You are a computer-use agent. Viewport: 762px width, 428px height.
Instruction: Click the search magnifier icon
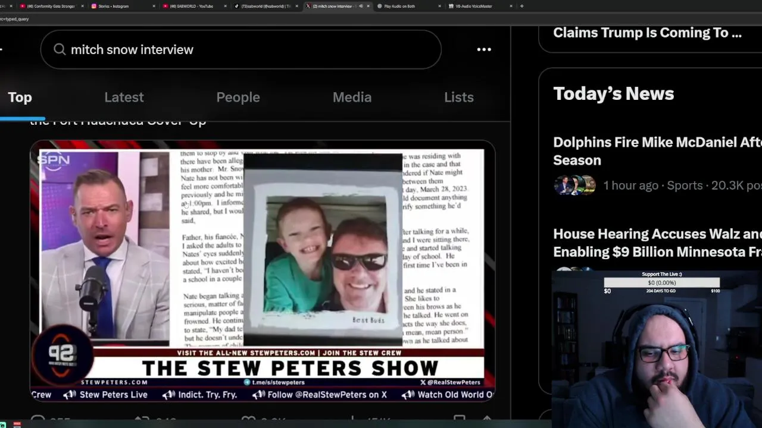click(60, 49)
